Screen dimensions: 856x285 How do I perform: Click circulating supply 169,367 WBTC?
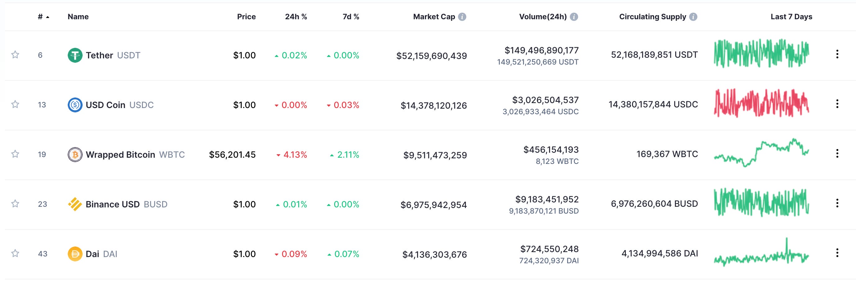667,154
